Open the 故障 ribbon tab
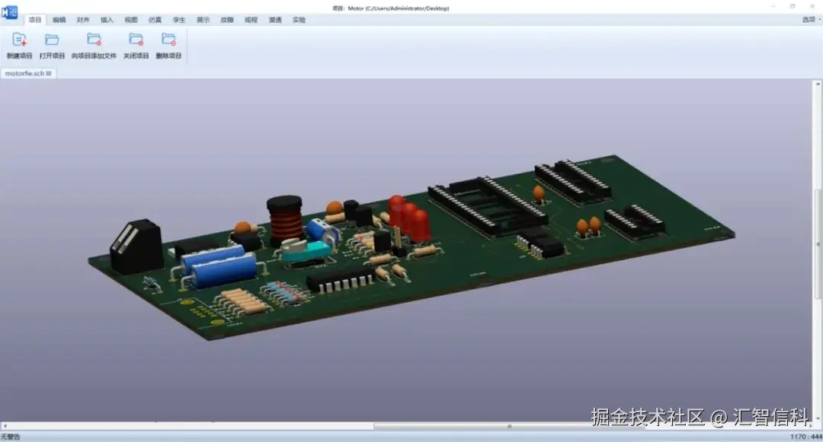 point(227,20)
